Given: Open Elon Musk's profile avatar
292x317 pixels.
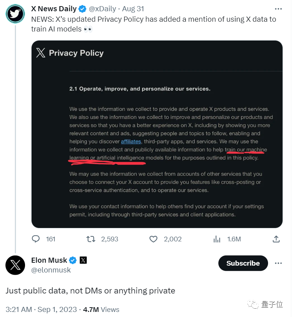Looking at the screenshot, I should [15, 265].
